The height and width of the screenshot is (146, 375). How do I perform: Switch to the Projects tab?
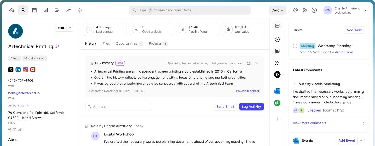(158, 43)
